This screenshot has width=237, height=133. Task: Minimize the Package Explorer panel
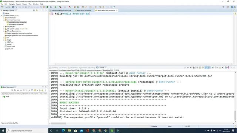43,10
